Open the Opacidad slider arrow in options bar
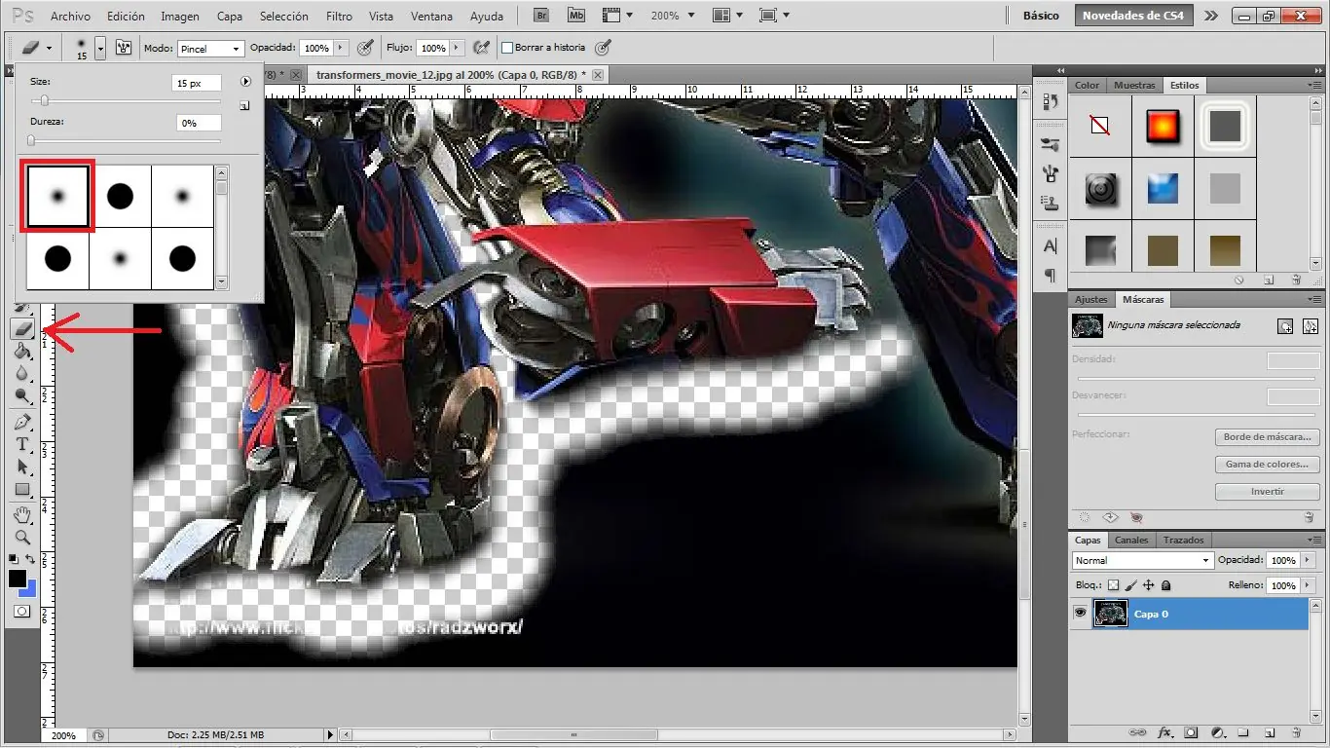This screenshot has width=1330, height=748. [x=341, y=48]
